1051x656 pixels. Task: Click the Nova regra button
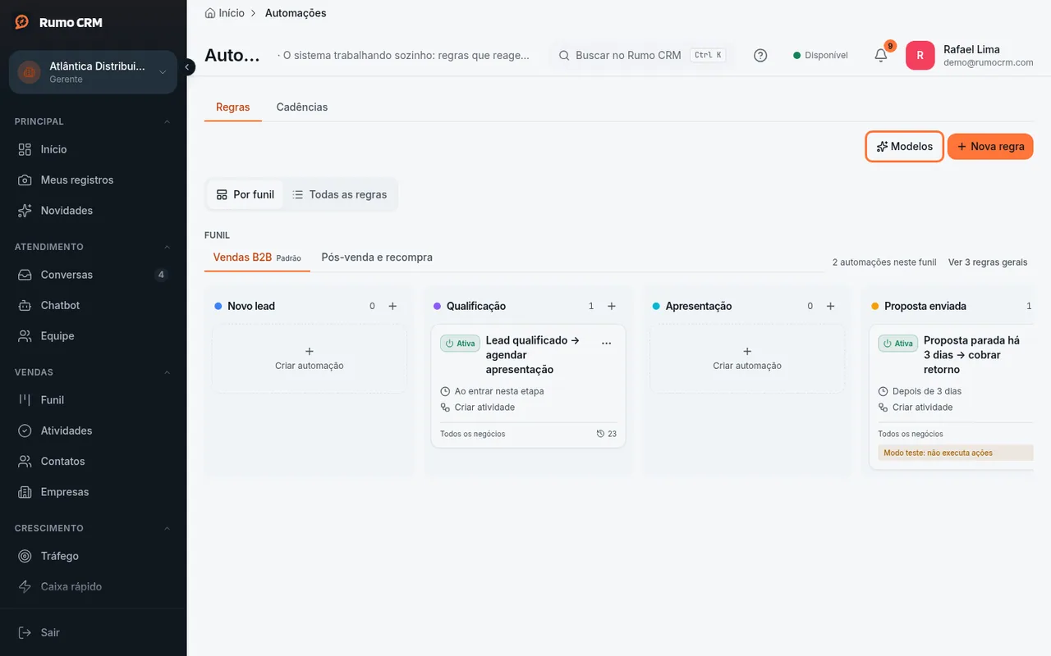pos(990,147)
